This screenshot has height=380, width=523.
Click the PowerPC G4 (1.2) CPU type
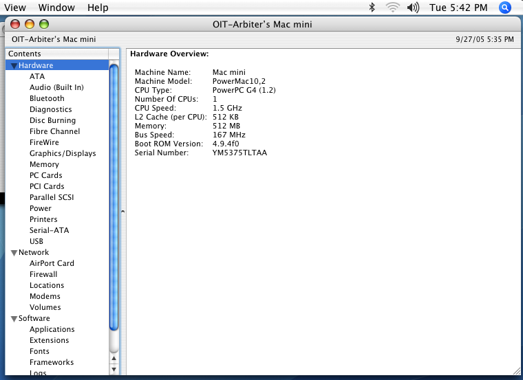[x=244, y=90]
